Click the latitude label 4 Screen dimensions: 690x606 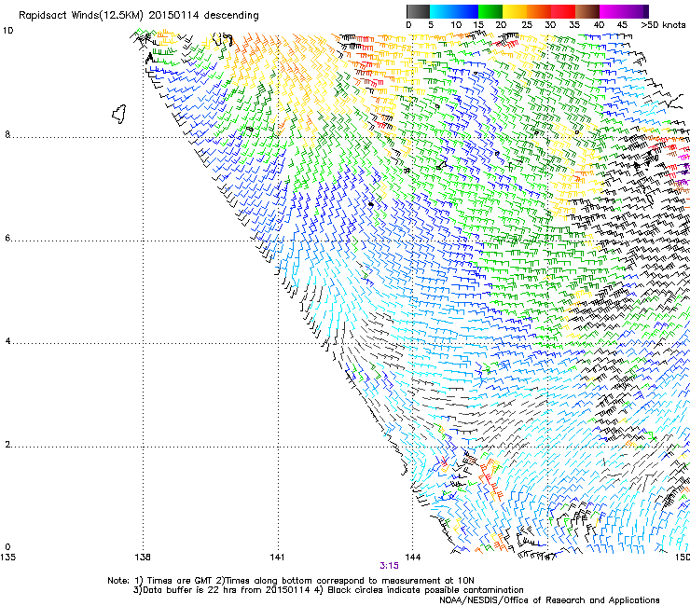(7, 341)
